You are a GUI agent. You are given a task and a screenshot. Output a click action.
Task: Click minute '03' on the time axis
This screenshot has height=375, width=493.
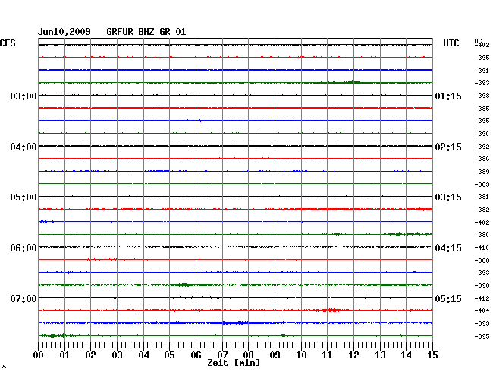point(117,355)
